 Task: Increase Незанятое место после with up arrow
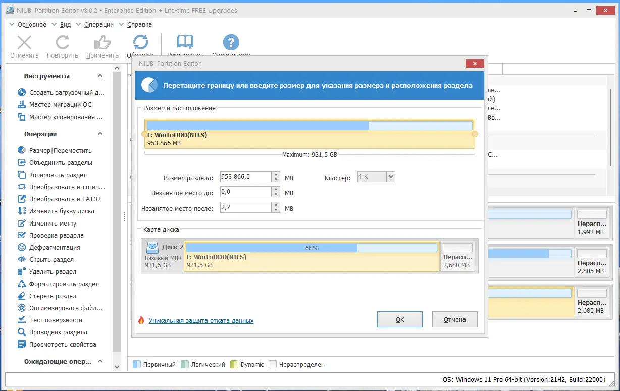pos(276,205)
